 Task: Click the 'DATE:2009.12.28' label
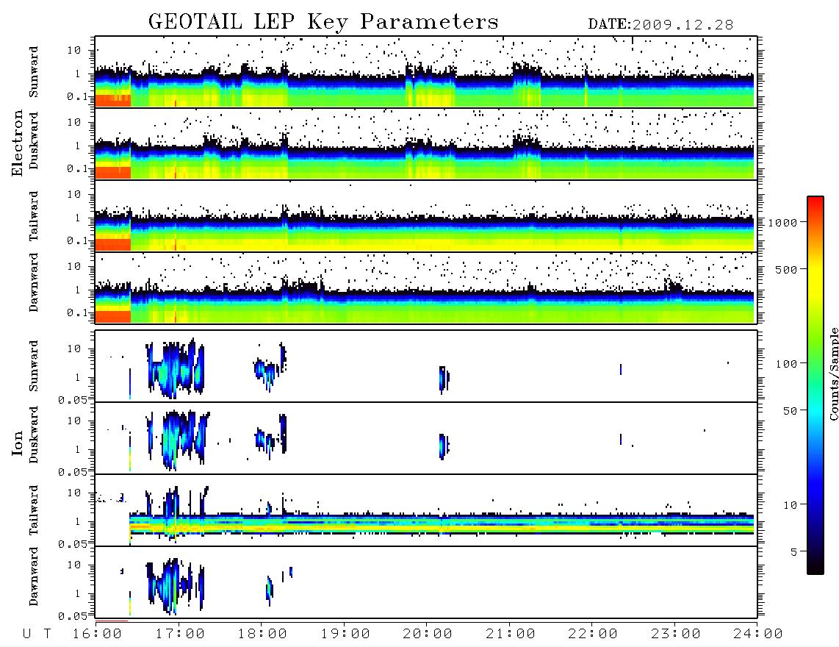[x=660, y=25]
